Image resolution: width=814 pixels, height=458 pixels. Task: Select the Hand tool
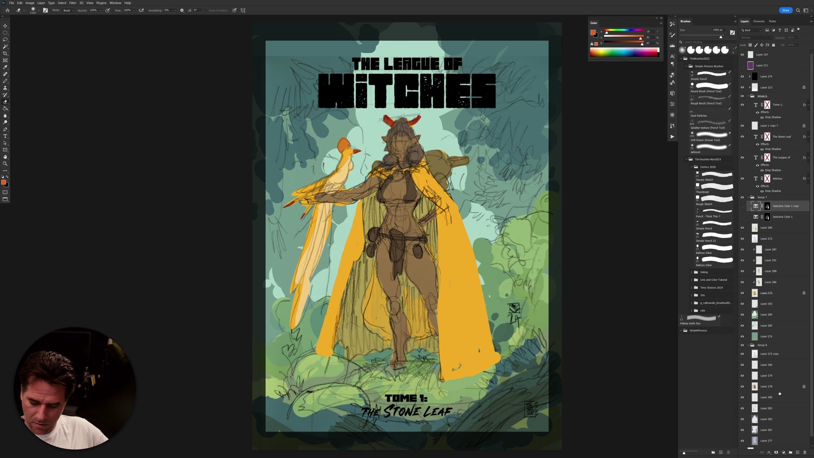(x=5, y=157)
